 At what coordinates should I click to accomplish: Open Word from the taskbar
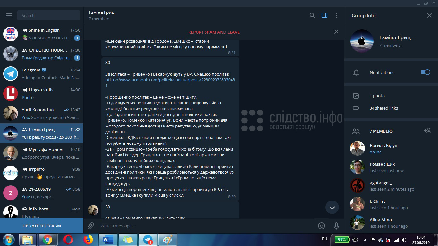(107, 240)
